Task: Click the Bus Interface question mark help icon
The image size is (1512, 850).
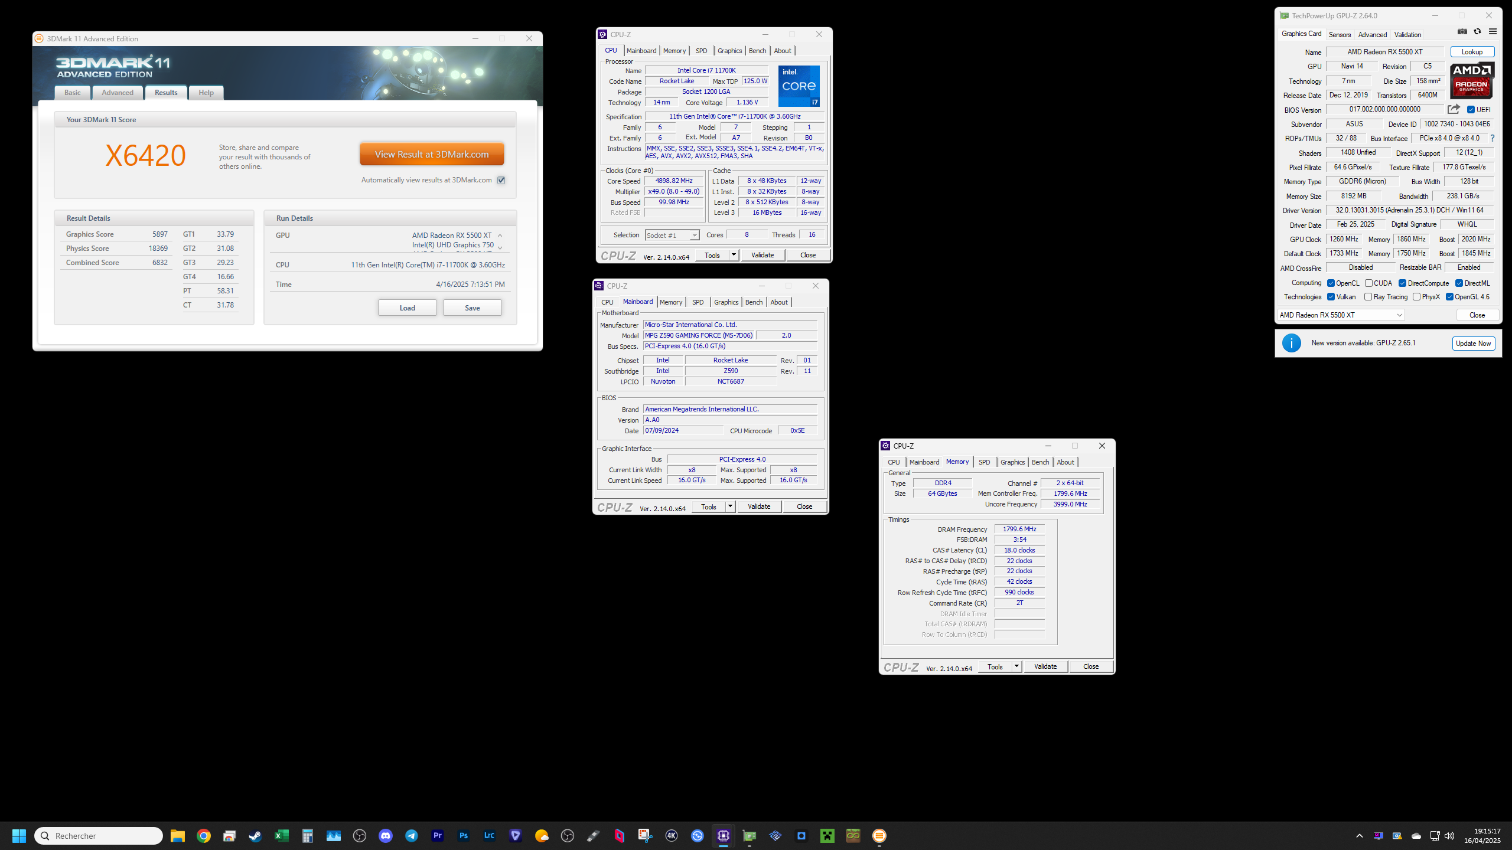Action: click(1493, 138)
